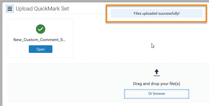Click the truncated file name under the checkmark

point(40,40)
